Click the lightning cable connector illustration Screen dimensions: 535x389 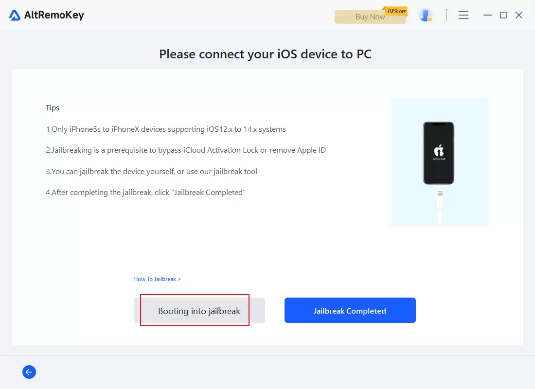pyautogui.click(x=440, y=207)
